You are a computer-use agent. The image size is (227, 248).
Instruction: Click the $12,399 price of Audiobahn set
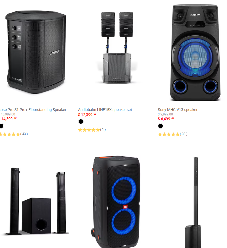[x=87, y=115]
